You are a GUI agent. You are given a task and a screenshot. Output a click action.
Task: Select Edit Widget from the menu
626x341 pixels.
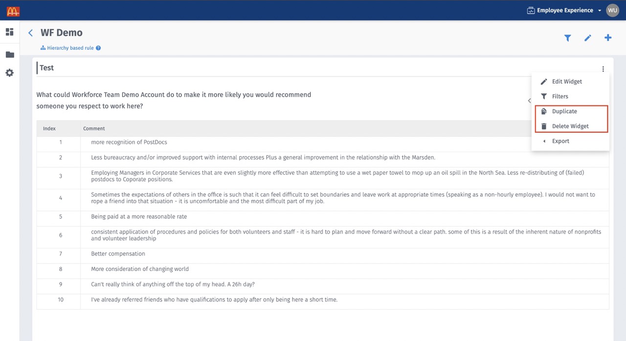(x=567, y=81)
